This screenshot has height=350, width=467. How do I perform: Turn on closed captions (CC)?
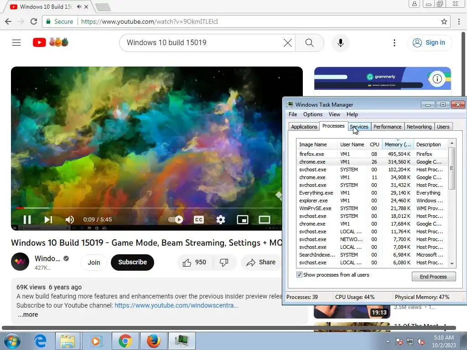click(x=199, y=220)
